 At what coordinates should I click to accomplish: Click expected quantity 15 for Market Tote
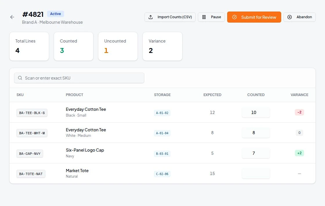[x=212, y=174]
